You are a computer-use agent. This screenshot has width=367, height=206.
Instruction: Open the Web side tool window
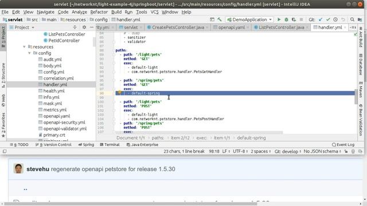tap(3, 101)
